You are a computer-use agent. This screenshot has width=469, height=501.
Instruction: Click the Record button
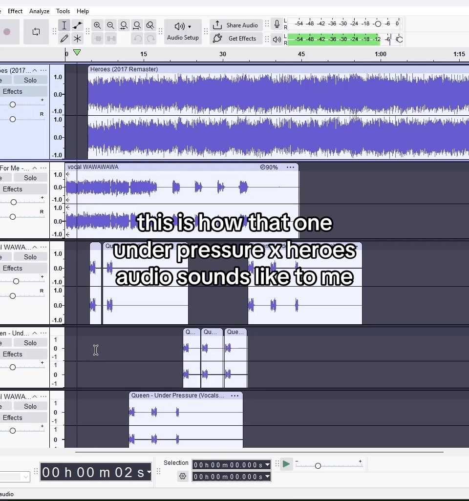click(7, 32)
